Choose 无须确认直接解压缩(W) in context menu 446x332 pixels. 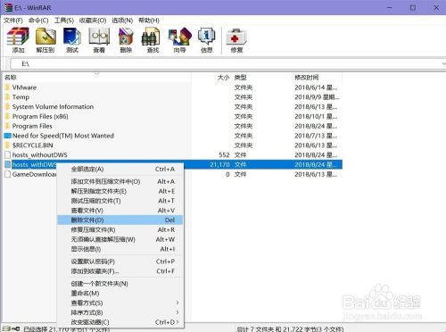coord(120,239)
